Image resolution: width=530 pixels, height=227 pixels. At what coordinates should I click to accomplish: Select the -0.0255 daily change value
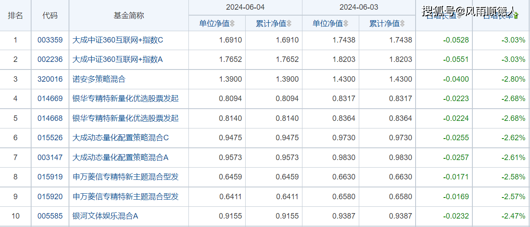pyautogui.click(x=456, y=138)
